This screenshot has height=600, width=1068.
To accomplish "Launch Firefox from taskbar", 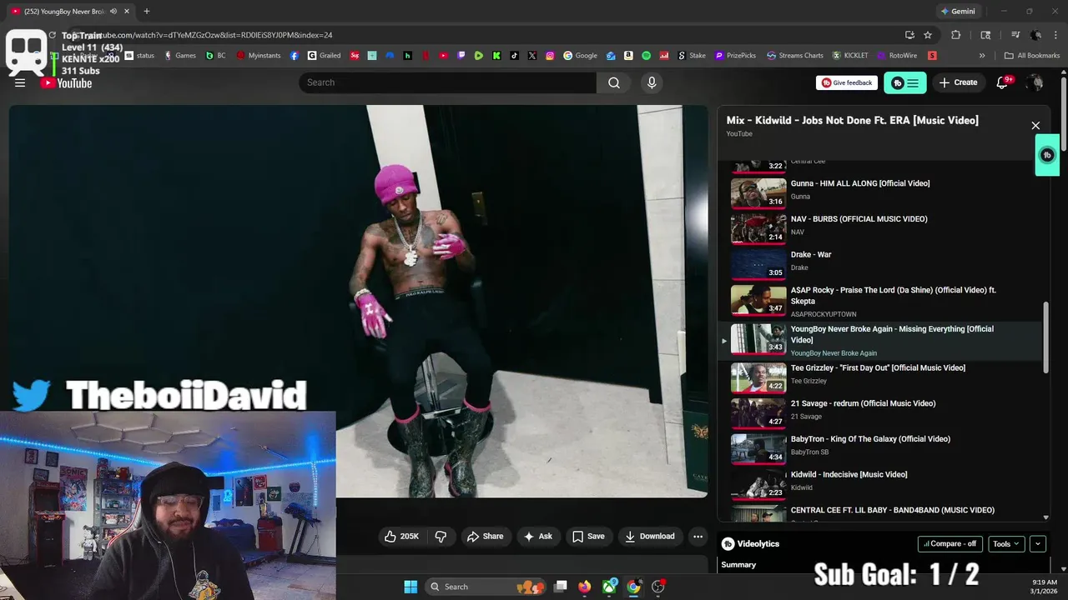I will pyautogui.click(x=585, y=587).
